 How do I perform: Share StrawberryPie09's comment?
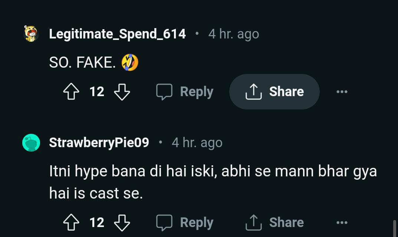pos(274,223)
